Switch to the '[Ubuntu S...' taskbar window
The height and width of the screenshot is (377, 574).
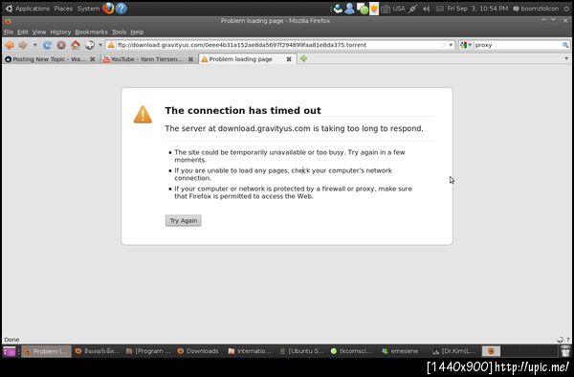302,351
